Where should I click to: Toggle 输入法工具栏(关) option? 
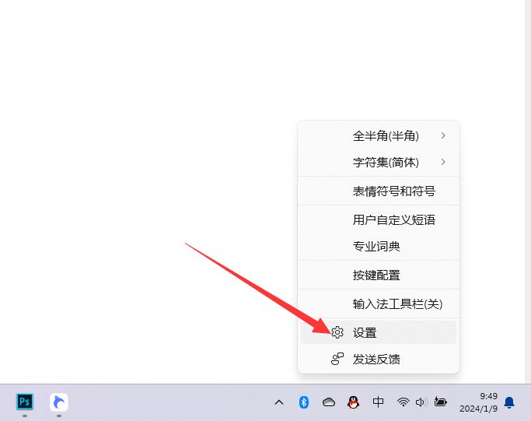pyautogui.click(x=379, y=304)
